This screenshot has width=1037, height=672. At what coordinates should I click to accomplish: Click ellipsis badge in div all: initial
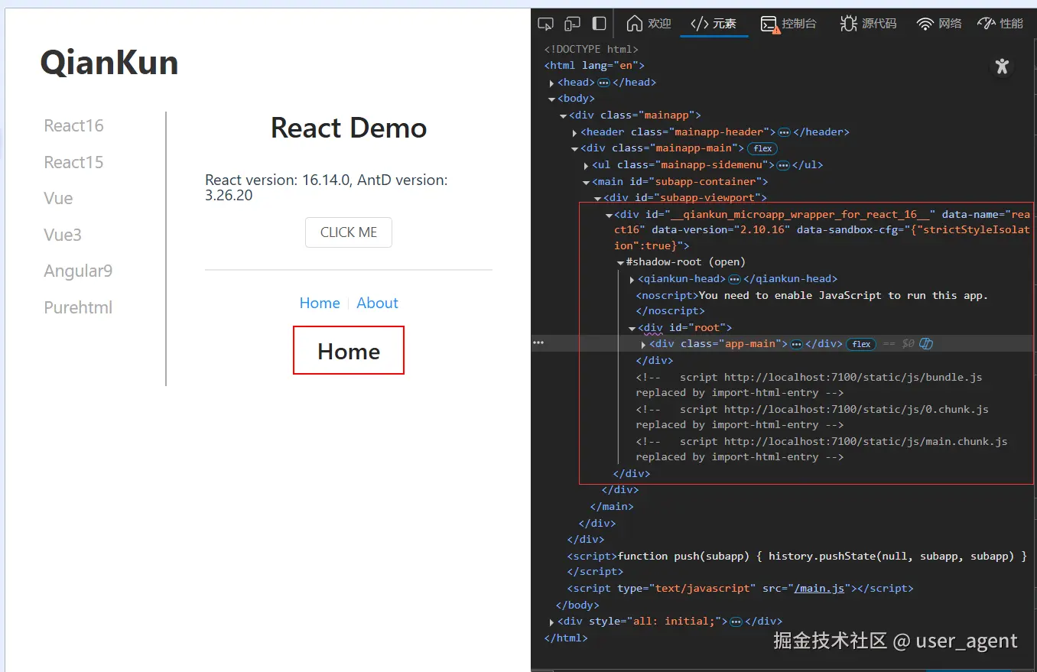(x=736, y=622)
